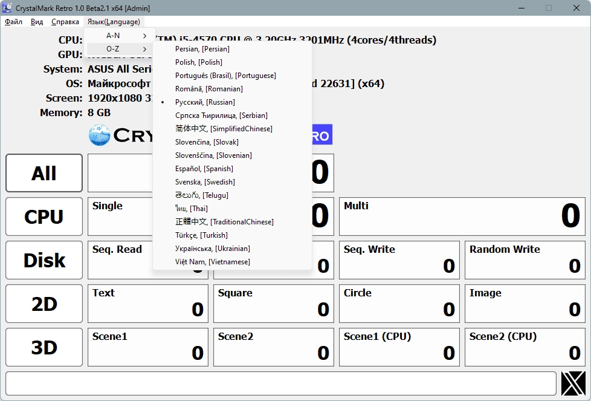This screenshot has height=401, width=591.
Task: Click the Scene2 score box
Action: coord(274,347)
